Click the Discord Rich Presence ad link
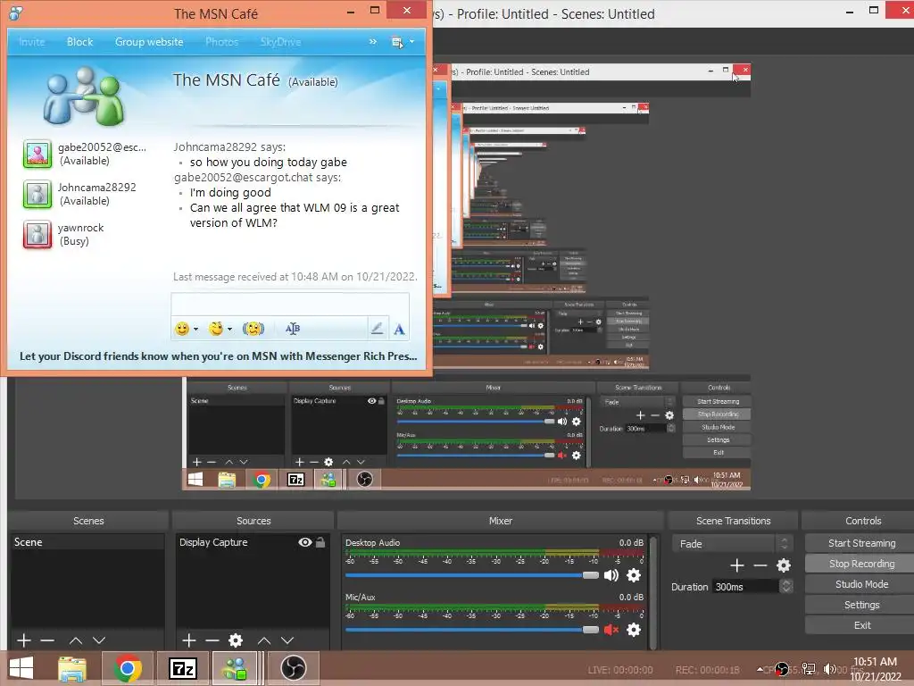 click(219, 356)
